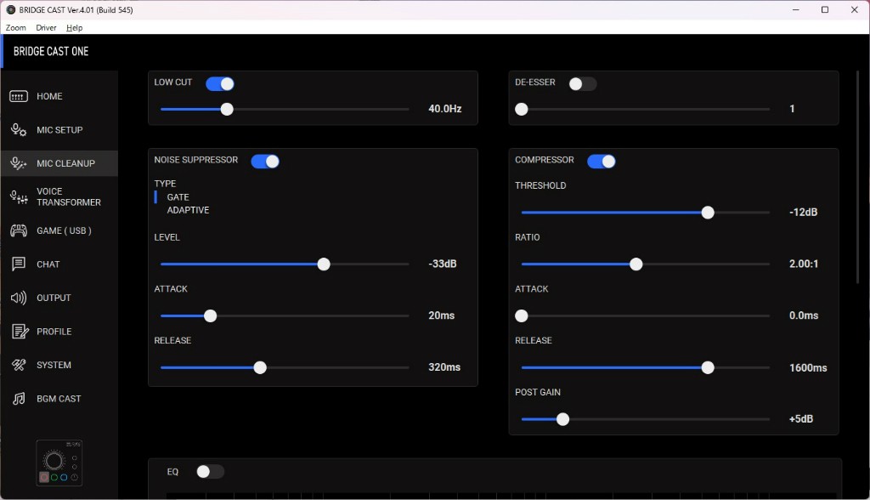Screen dimensions: 870x500
Task: Open the Voice Transformer icon
Action: click(19, 196)
